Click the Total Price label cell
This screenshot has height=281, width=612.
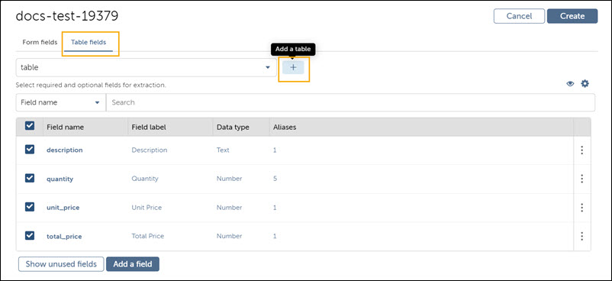coord(148,236)
